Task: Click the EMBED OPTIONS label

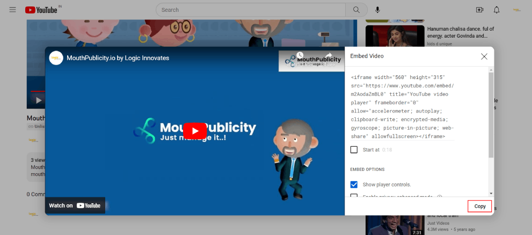Action: point(367,169)
